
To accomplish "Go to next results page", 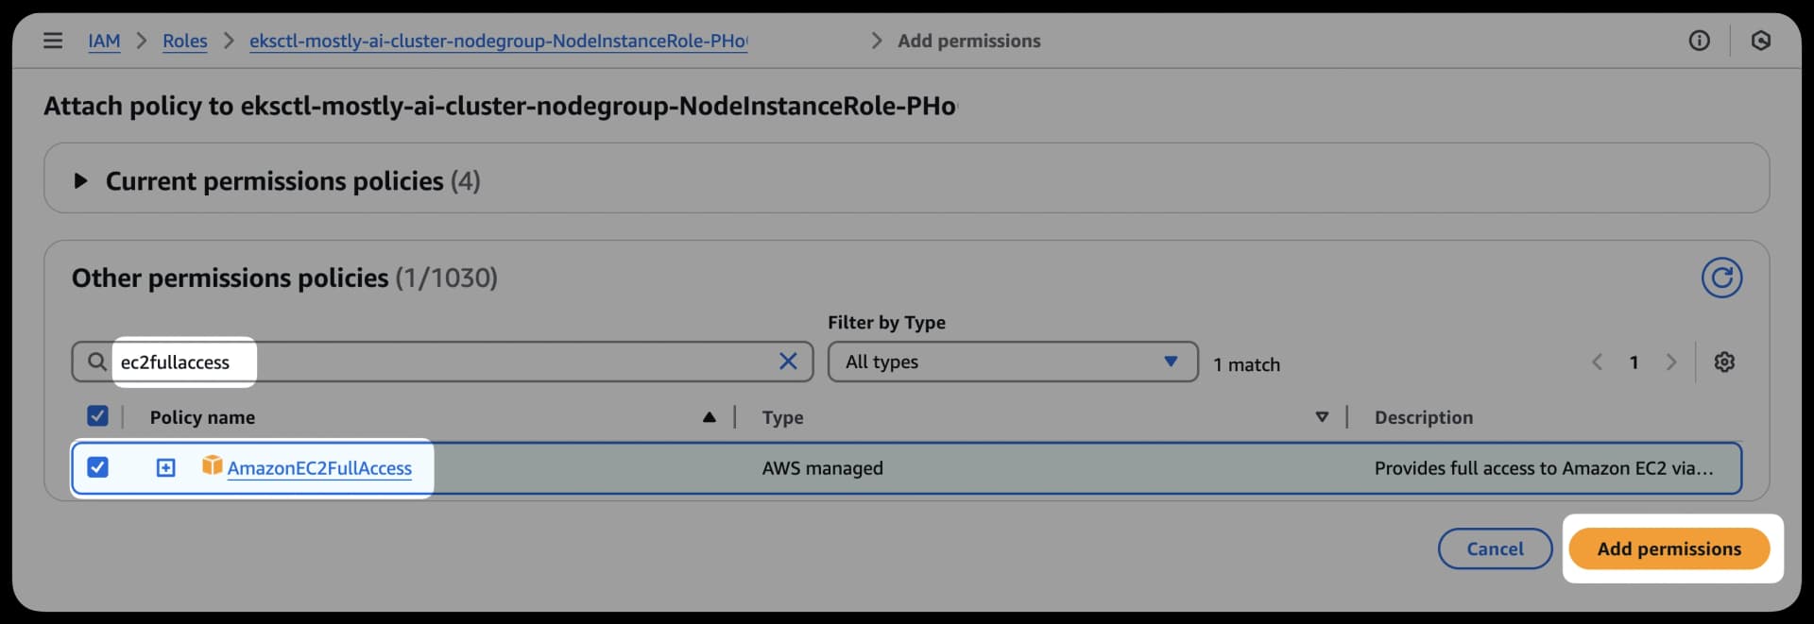I will pyautogui.click(x=1670, y=363).
